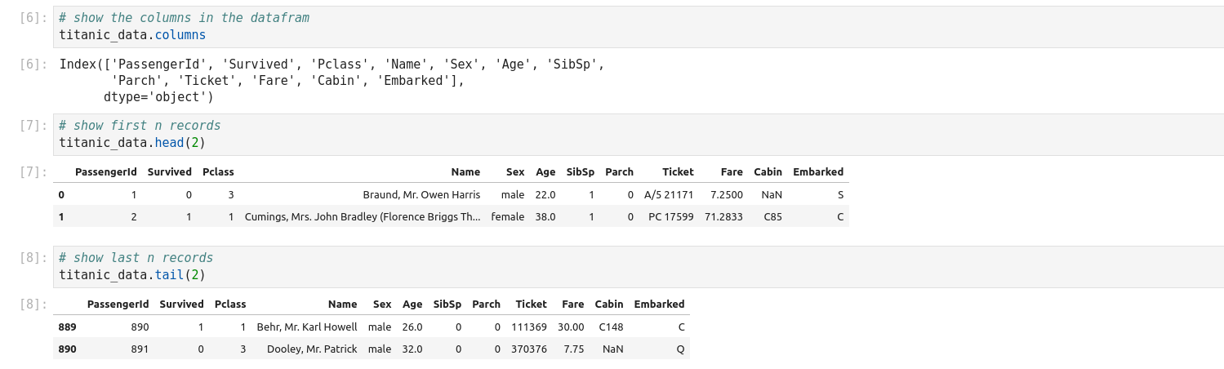Click the '# show last n records' comment

(136, 258)
